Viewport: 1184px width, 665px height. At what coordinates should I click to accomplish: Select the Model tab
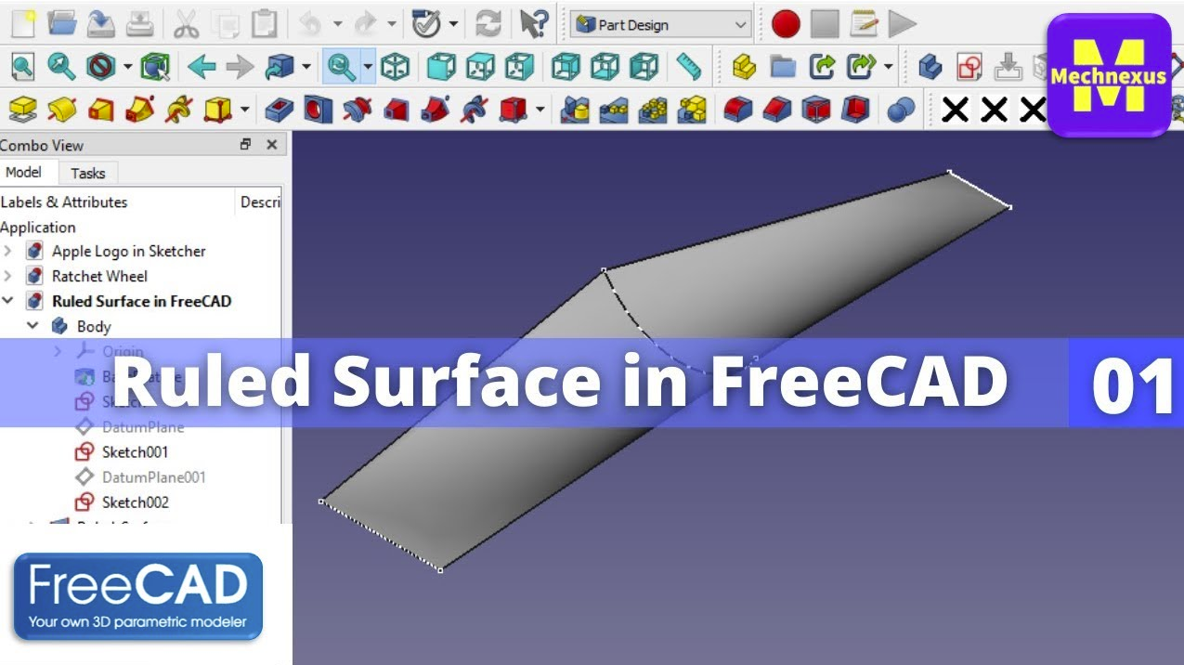[x=23, y=173]
